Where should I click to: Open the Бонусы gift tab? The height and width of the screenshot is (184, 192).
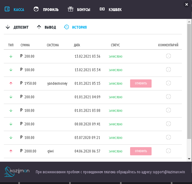[79, 9]
